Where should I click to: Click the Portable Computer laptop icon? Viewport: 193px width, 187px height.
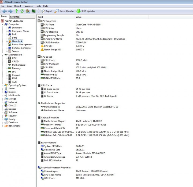coord(10,48)
